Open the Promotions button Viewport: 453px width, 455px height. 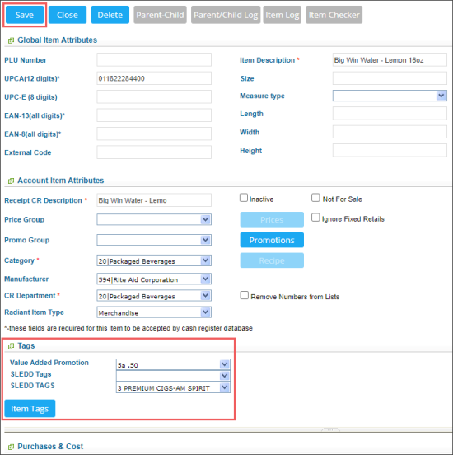coord(272,240)
